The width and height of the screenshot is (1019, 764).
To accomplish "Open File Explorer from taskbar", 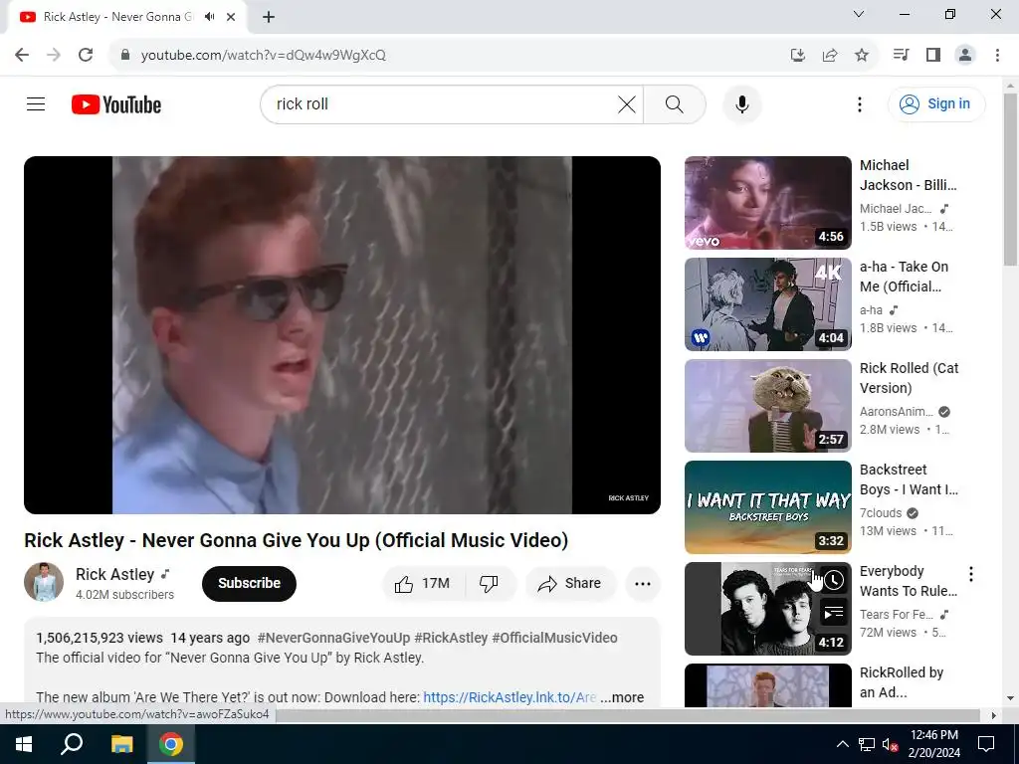I will [121, 744].
